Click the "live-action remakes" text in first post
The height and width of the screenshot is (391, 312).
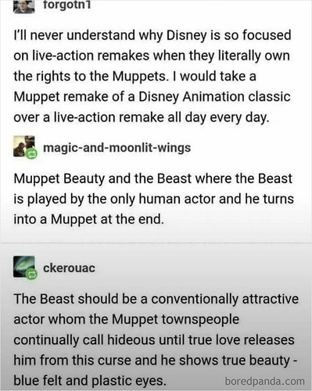(91, 56)
